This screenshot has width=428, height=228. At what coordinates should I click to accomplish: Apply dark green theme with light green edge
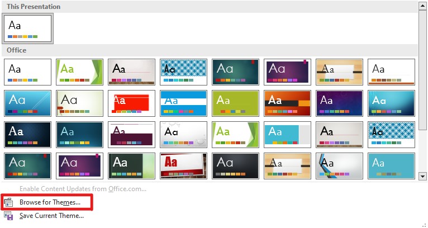tap(131, 166)
